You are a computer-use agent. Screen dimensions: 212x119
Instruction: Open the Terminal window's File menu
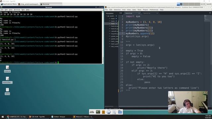point(2,10)
